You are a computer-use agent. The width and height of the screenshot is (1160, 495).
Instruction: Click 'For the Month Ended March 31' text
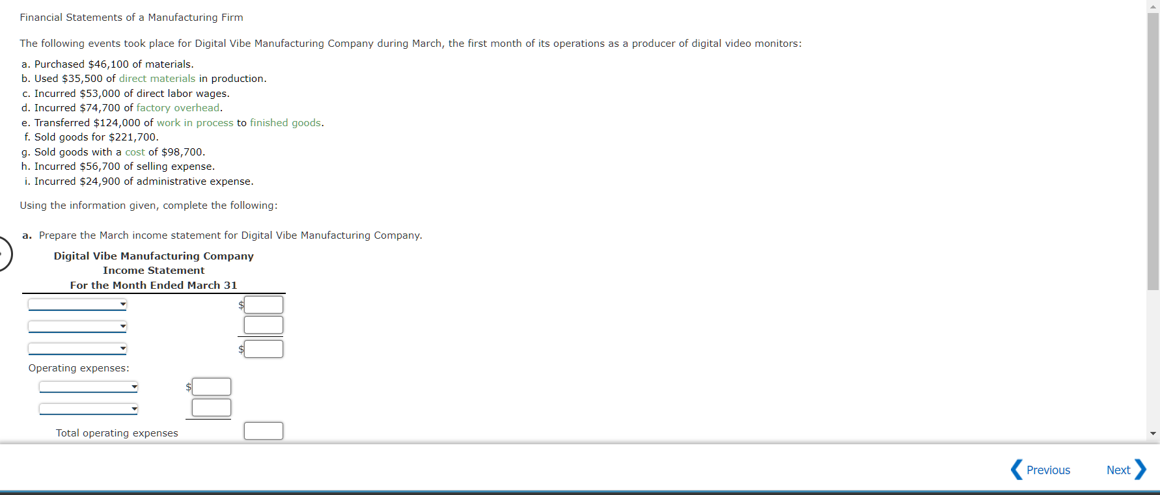pyautogui.click(x=154, y=286)
